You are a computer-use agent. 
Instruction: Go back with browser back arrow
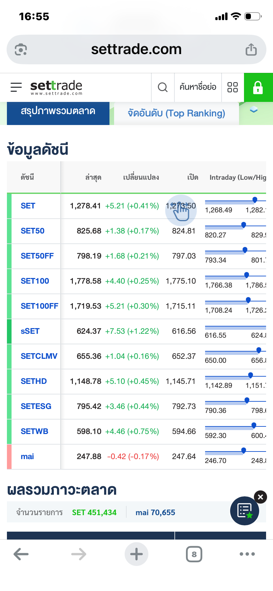click(x=21, y=554)
